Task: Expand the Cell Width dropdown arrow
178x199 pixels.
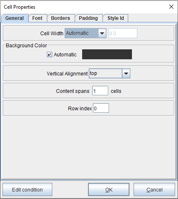Action: tap(102, 33)
